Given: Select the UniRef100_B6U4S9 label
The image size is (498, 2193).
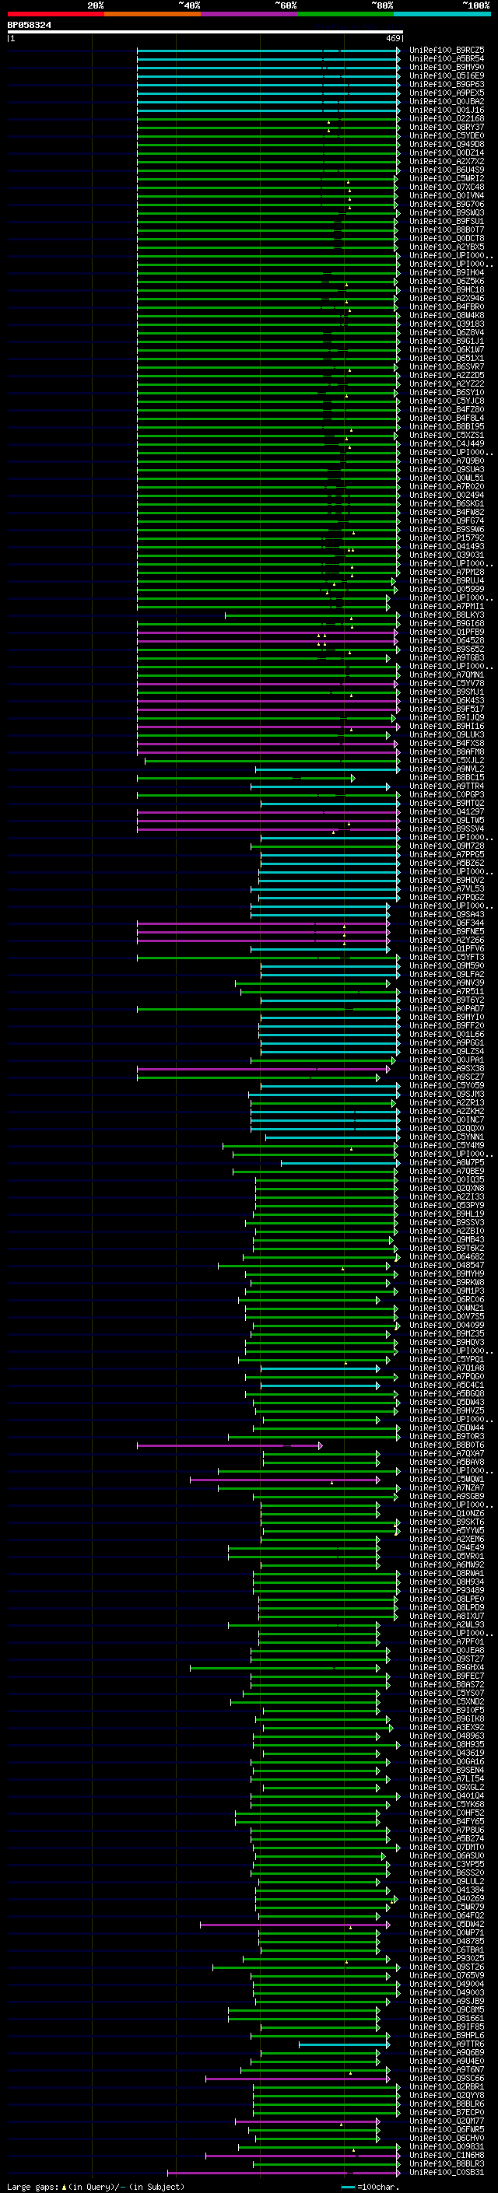Looking at the screenshot, I should point(446,170).
